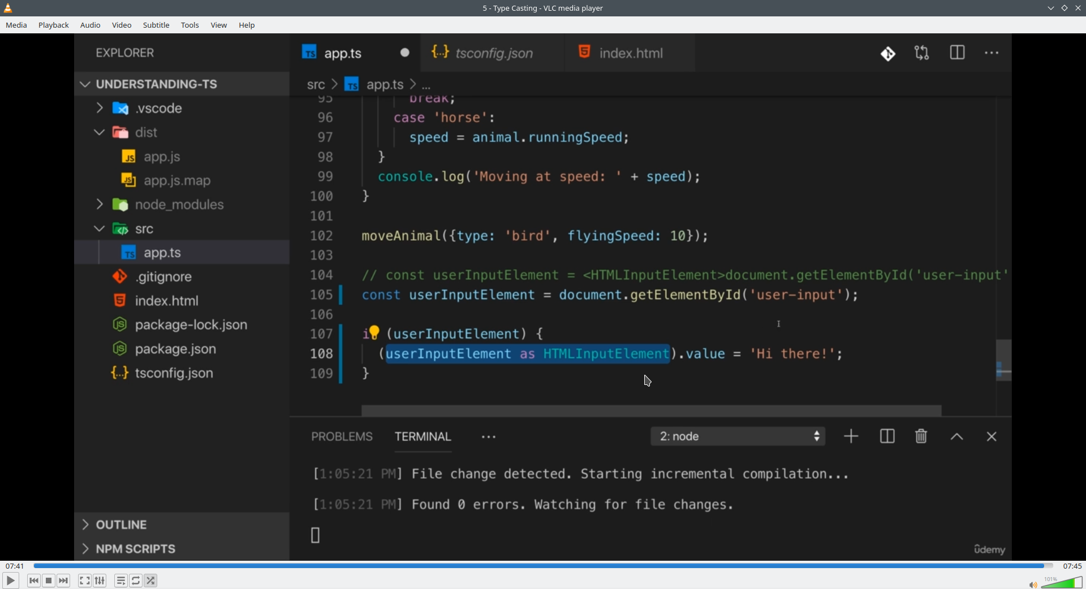Adjust the VLC volume slider

pos(1062,582)
